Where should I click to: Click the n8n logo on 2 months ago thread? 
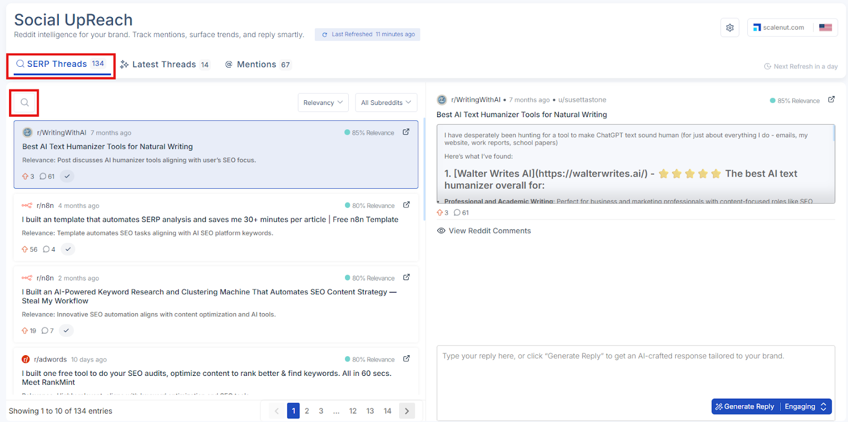pos(27,278)
